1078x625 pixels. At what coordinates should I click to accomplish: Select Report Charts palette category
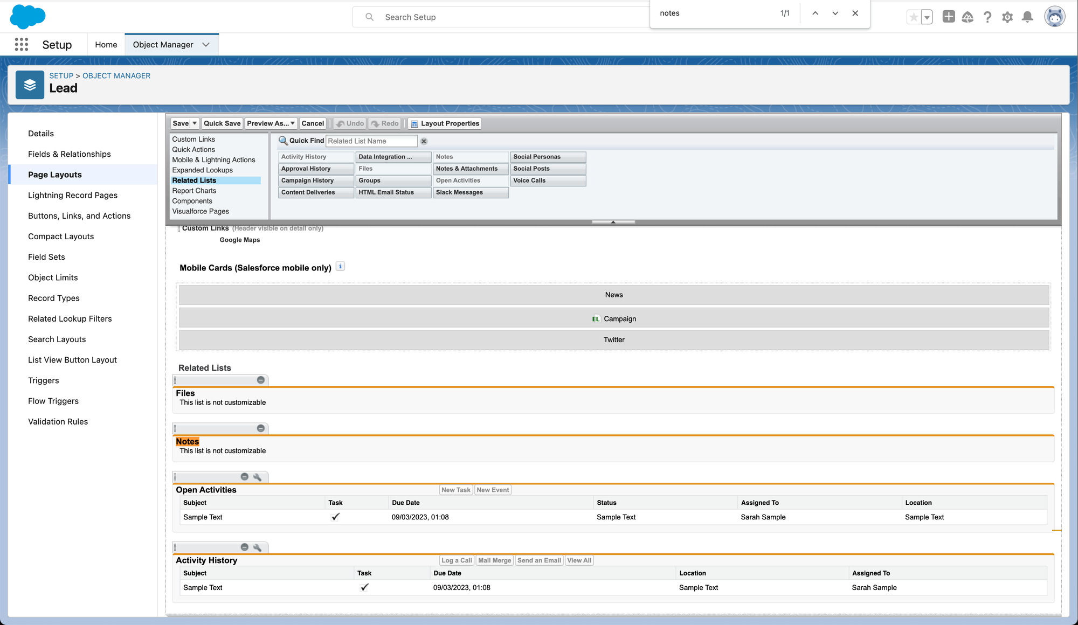point(194,191)
